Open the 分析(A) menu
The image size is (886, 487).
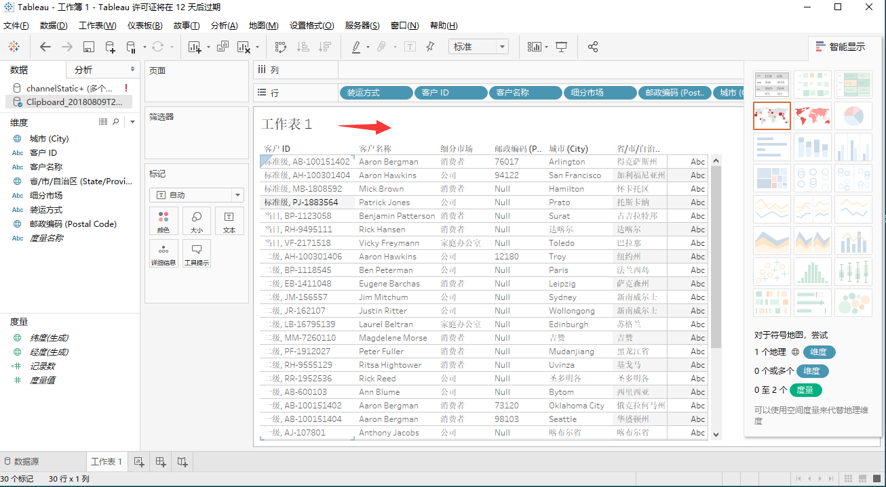pyautogui.click(x=225, y=26)
